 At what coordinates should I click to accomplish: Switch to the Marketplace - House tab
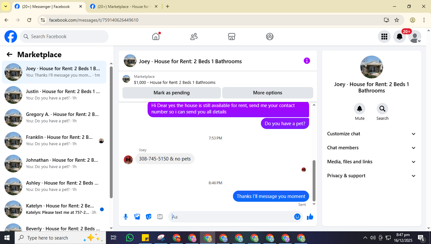[x=124, y=6]
